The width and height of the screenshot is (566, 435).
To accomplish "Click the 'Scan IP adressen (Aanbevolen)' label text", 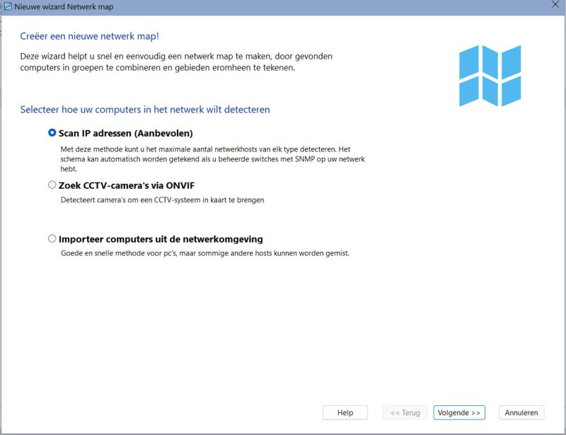I will pyautogui.click(x=126, y=133).
